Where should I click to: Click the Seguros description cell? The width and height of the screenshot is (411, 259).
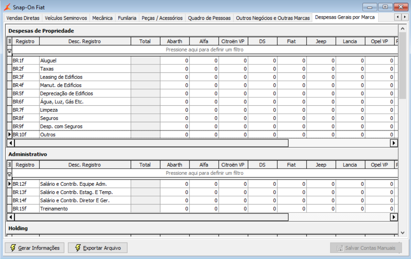coord(85,118)
